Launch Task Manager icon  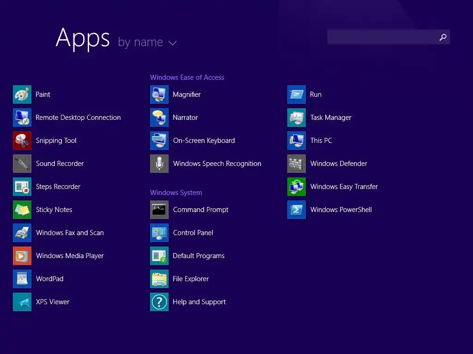[297, 118]
